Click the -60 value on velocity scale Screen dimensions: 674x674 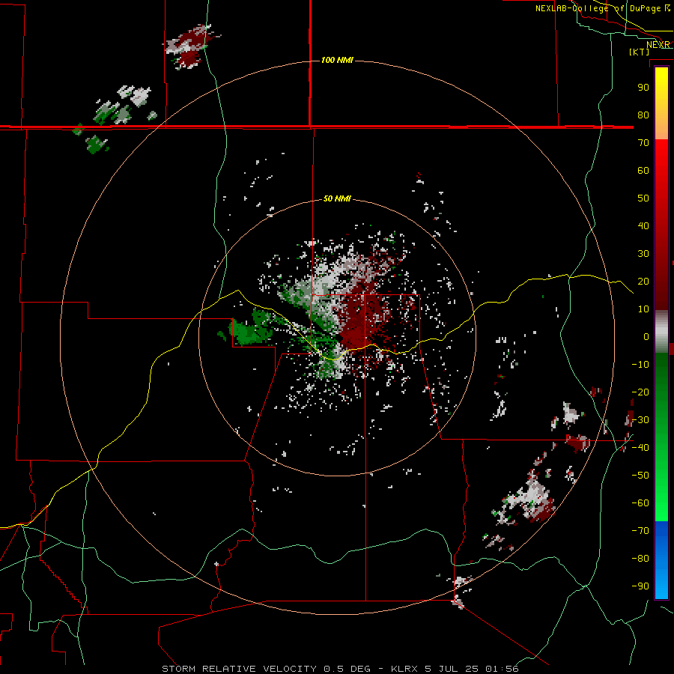click(640, 503)
